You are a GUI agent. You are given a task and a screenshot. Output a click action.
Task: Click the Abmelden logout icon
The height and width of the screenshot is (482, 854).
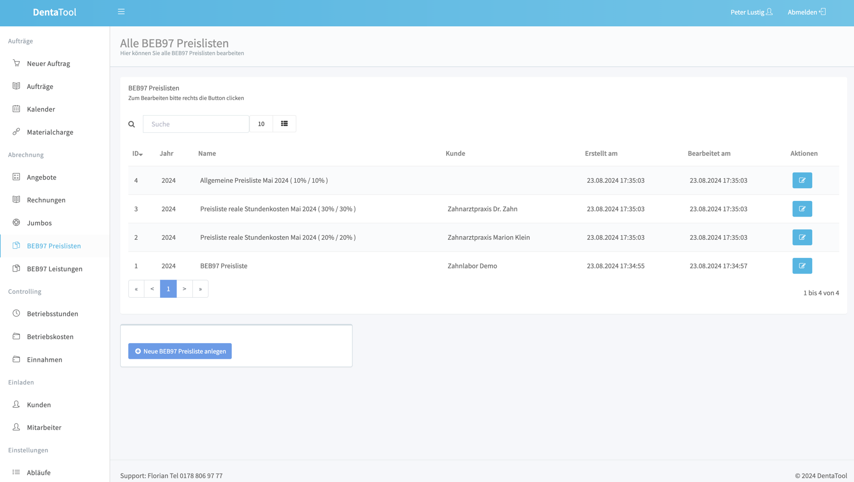click(822, 12)
